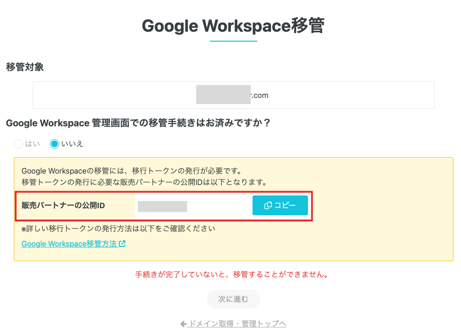Click the note ※詳しい移行トークンの発行方法
Viewport: 461px width, 335px height.
118,229
